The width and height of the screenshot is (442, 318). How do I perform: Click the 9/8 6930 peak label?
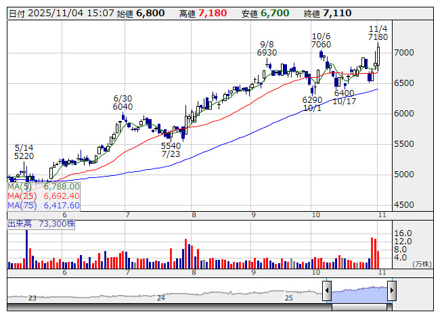pos(267,49)
